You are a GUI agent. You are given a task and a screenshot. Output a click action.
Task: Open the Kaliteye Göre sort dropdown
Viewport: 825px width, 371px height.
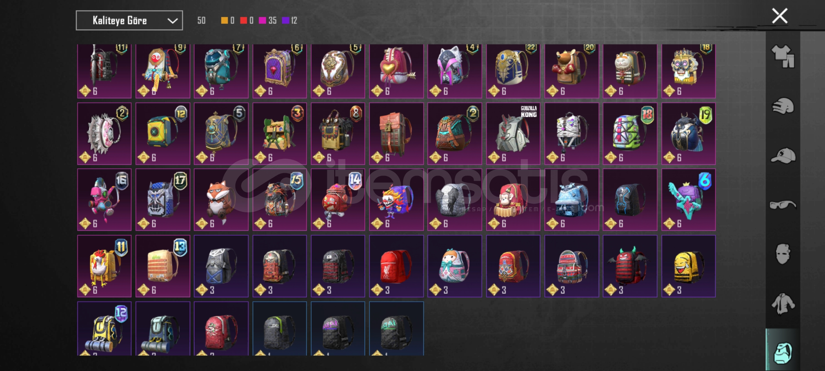click(129, 21)
